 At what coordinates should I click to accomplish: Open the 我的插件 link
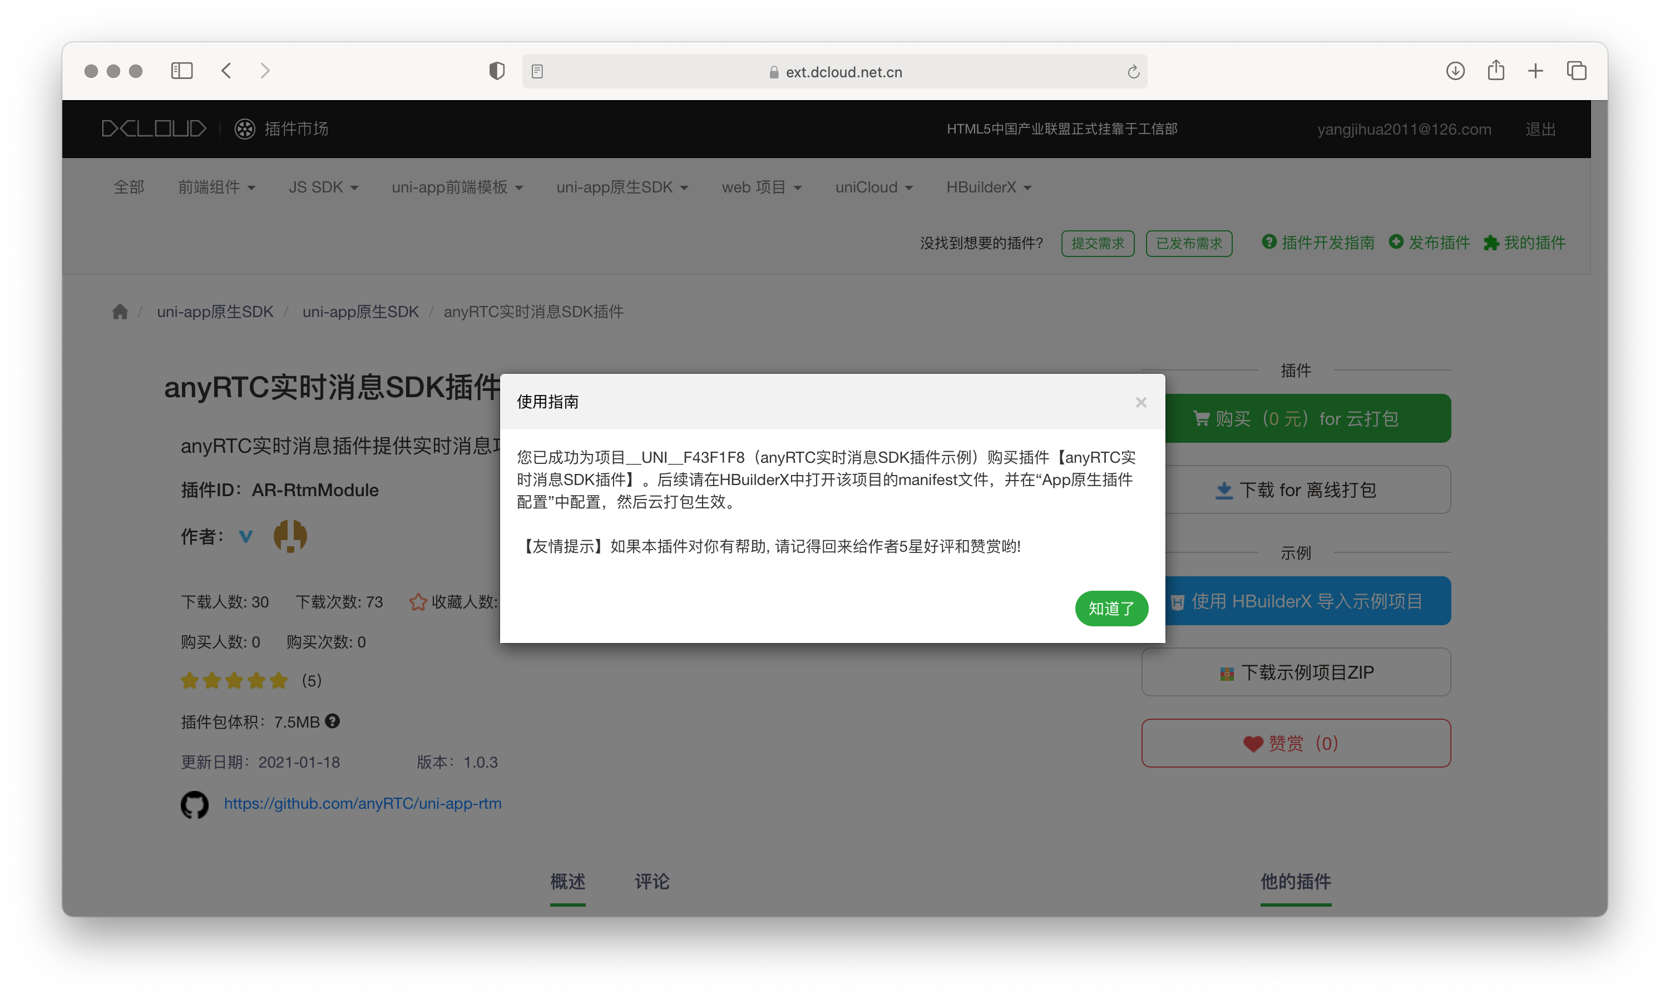[1525, 243]
